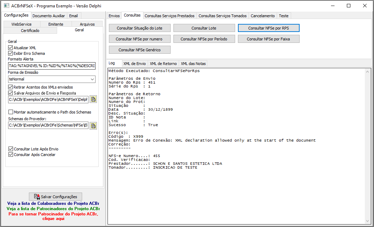374x227 pixels.
Task: Click Consultar Lote button
Action: tap(204, 28)
